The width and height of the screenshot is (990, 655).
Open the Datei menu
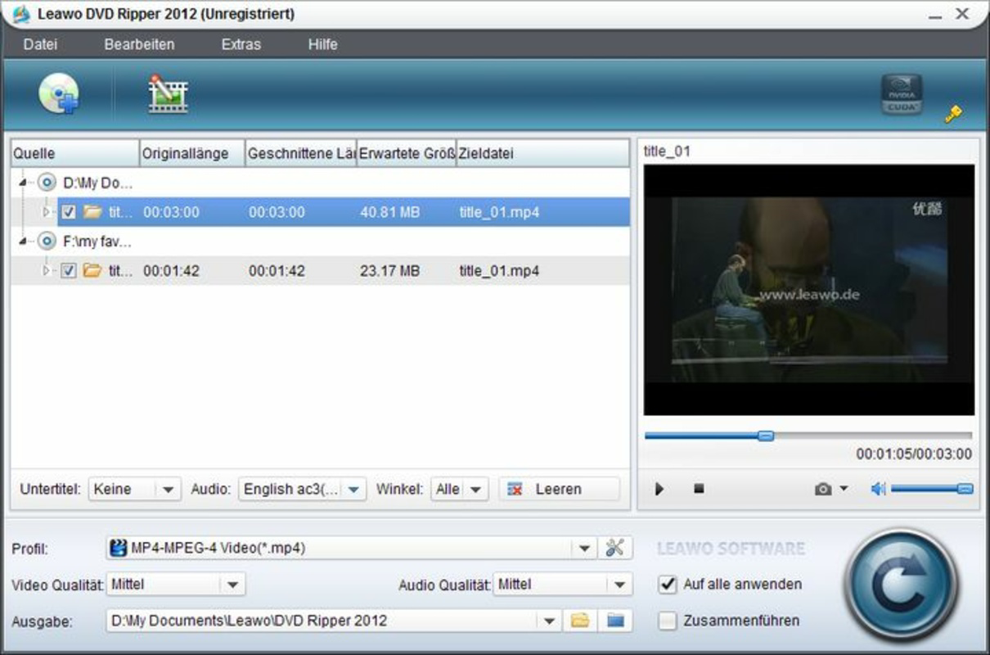(x=40, y=44)
